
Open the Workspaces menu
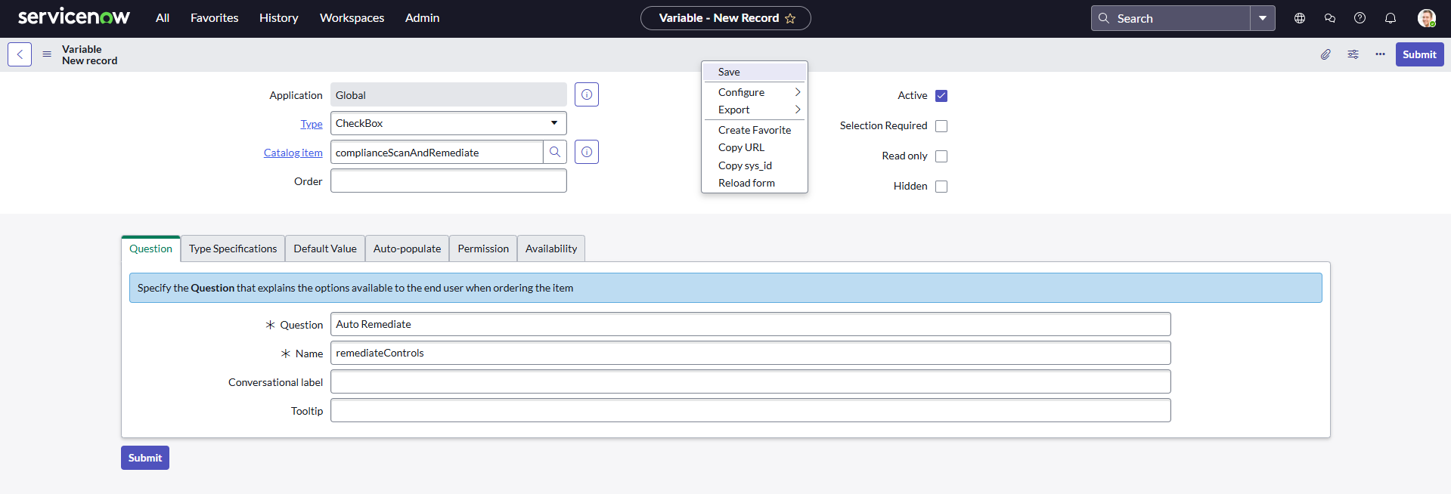coord(352,18)
